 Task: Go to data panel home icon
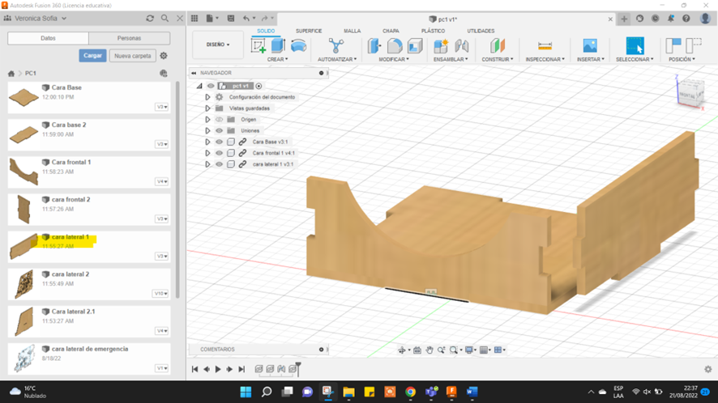tap(11, 73)
